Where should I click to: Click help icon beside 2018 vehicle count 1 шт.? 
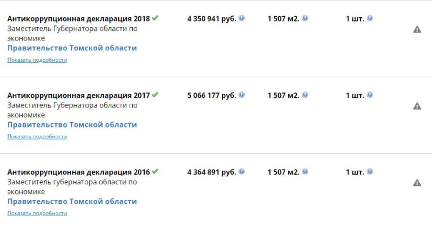click(370, 18)
